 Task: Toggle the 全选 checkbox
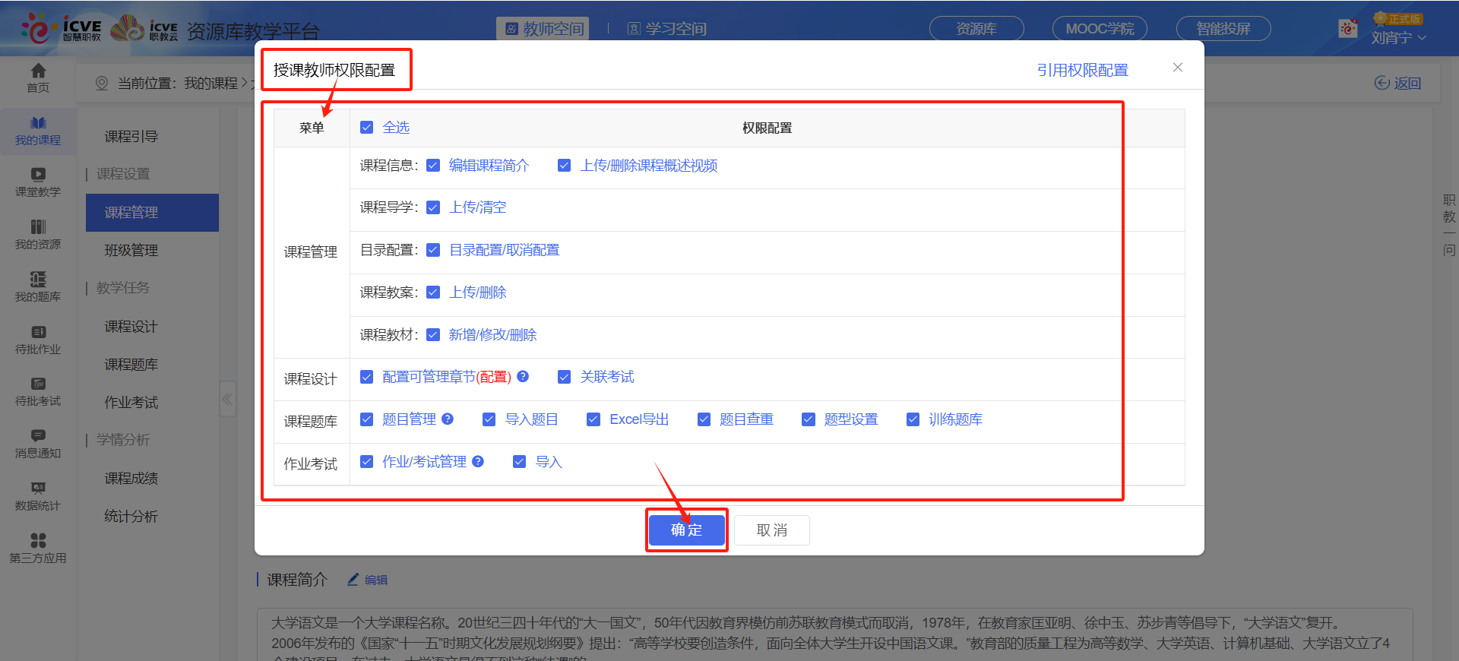pos(367,128)
